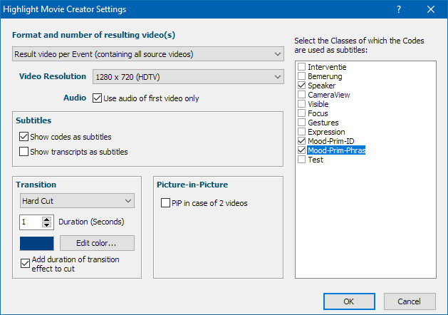448x315 pixels.
Task: Check the Gestures class checkbox
Action: tap(302, 123)
